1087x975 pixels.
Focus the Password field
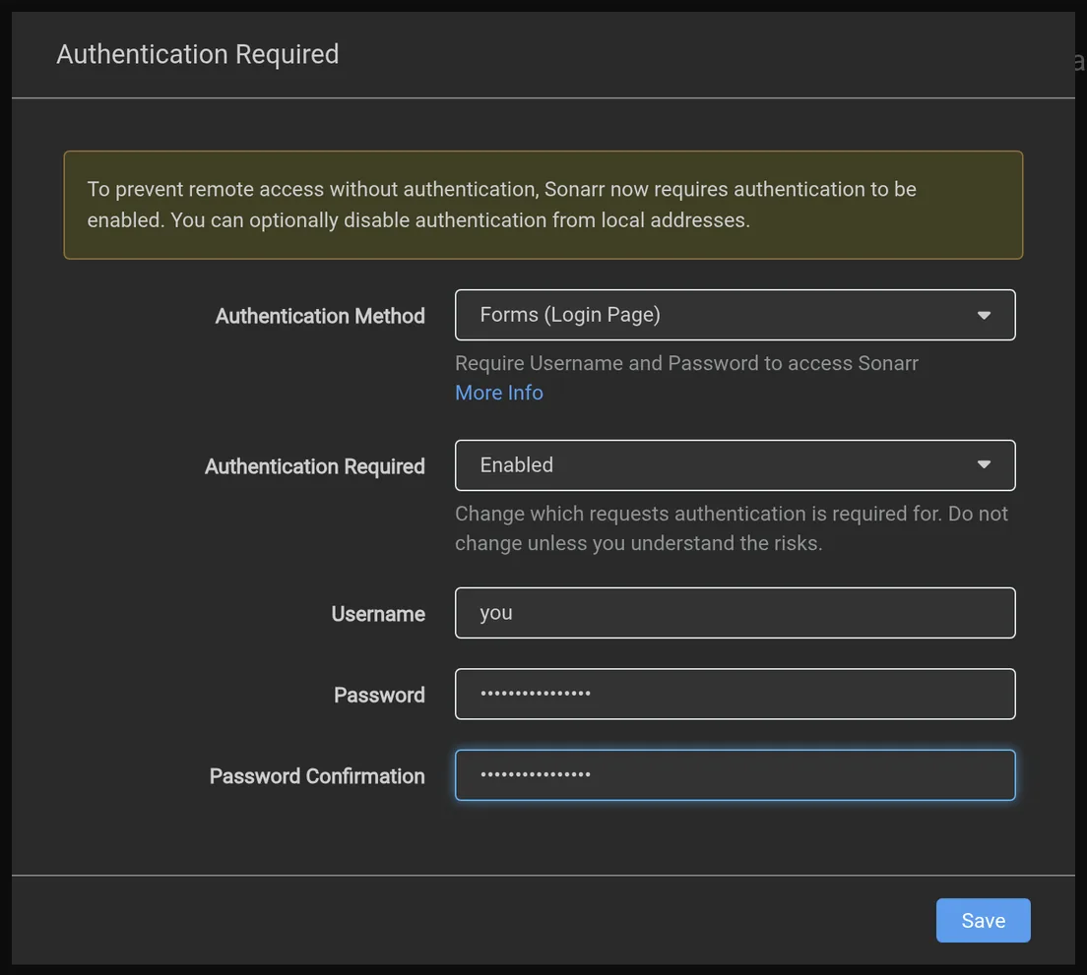pyautogui.click(x=735, y=694)
